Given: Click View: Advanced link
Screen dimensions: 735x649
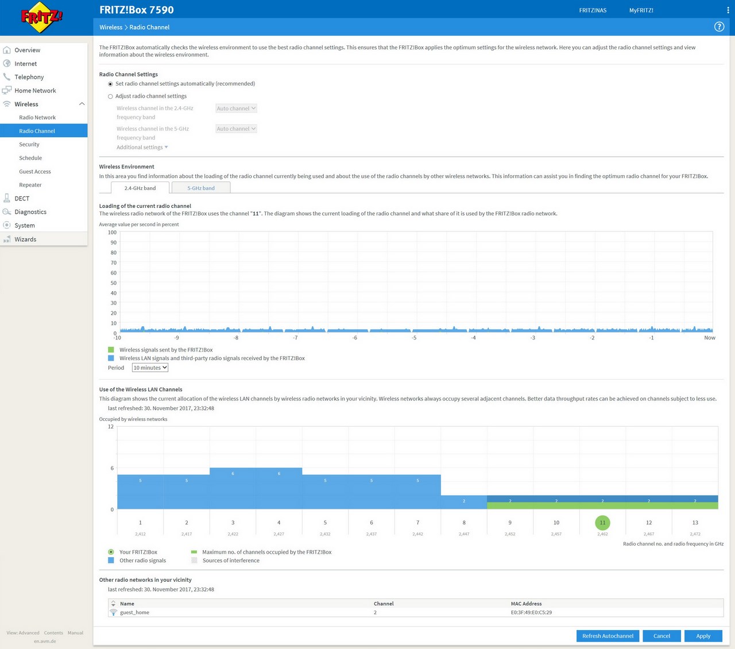Looking at the screenshot, I should click(23, 633).
